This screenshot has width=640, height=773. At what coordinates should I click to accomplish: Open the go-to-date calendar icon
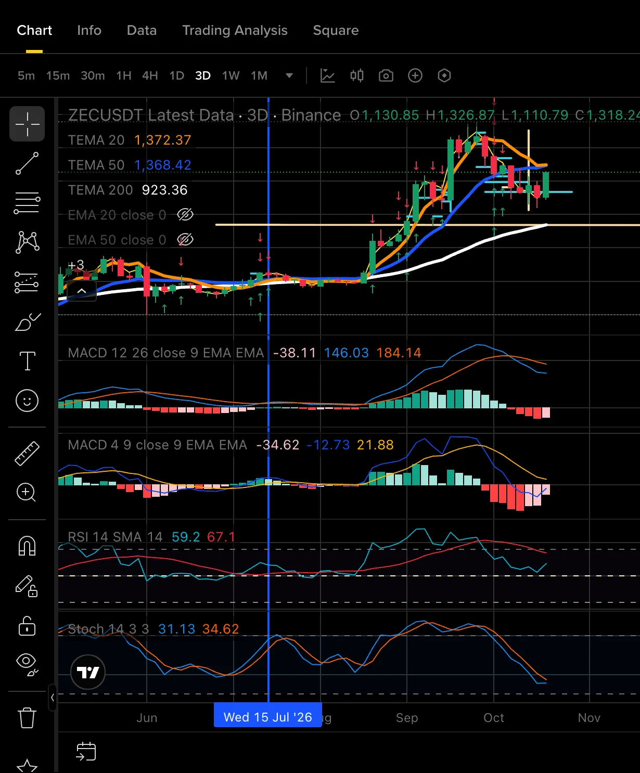86,752
